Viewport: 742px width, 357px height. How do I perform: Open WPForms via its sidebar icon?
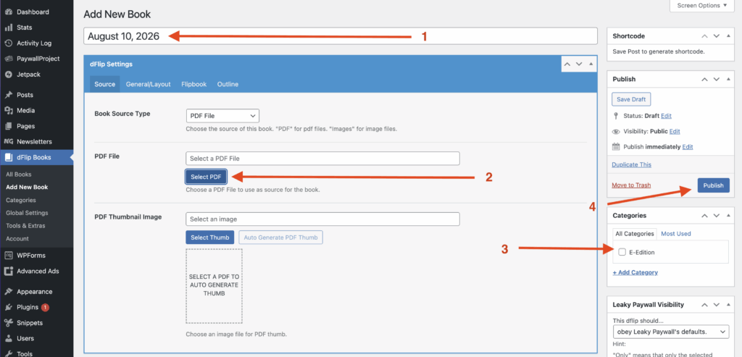8,255
